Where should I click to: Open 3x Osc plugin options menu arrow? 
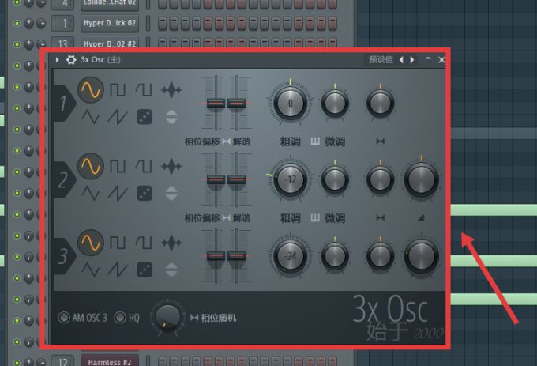tap(57, 60)
